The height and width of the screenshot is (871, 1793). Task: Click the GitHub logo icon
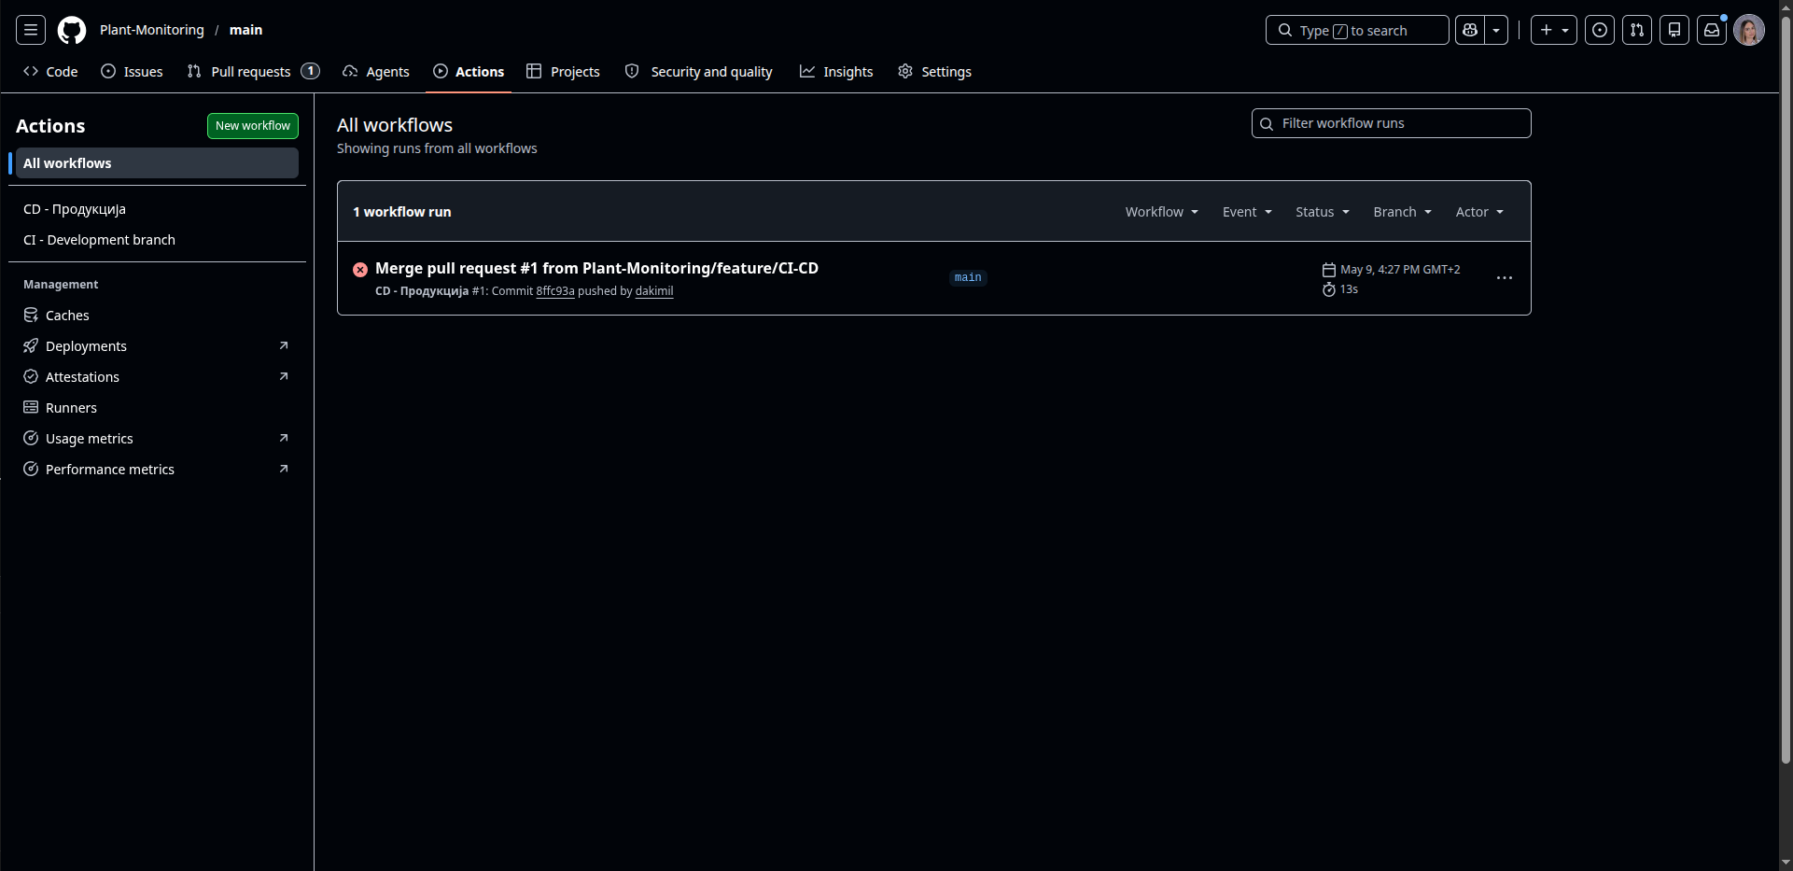tap(72, 30)
